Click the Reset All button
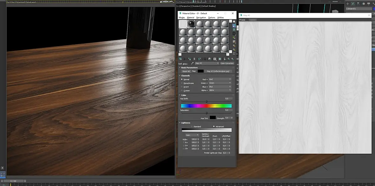This screenshot has width=375, height=186. (186, 71)
